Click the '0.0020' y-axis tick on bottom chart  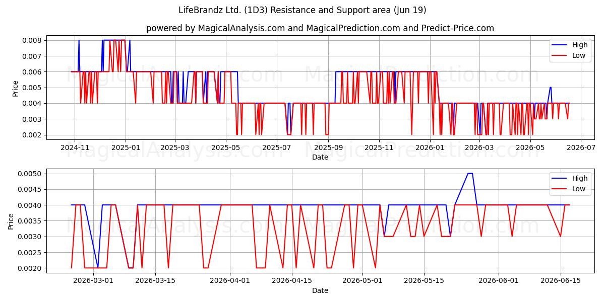coord(31,268)
